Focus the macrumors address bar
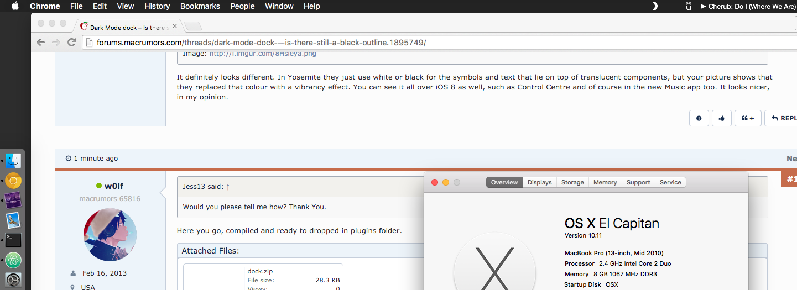This screenshot has width=797, height=290. [440, 43]
